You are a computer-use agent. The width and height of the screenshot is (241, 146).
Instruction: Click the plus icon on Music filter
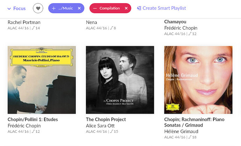[53, 8]
